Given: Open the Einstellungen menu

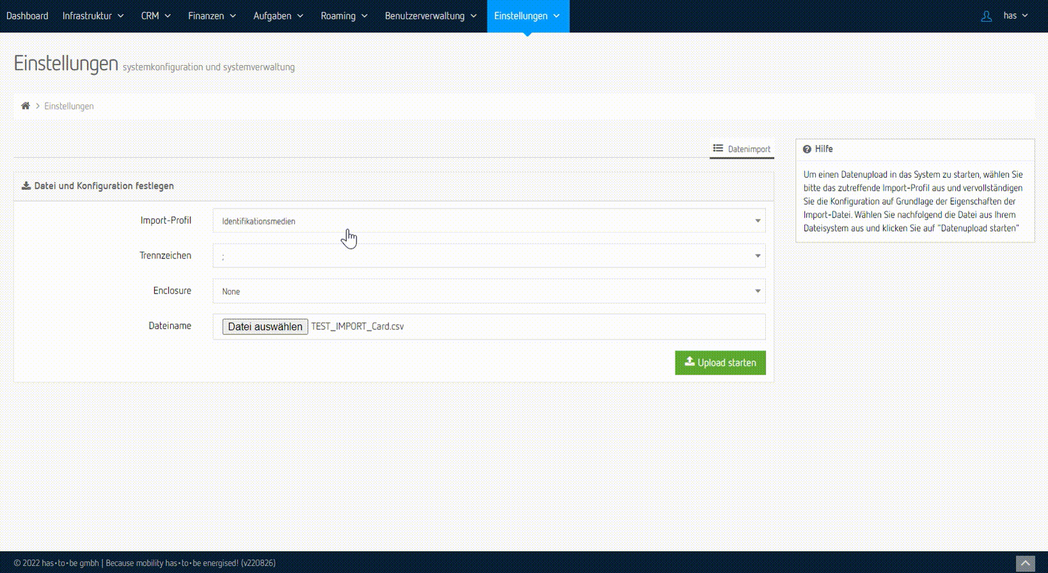Looking at the screenshot, I should click(x=527, y=16).
